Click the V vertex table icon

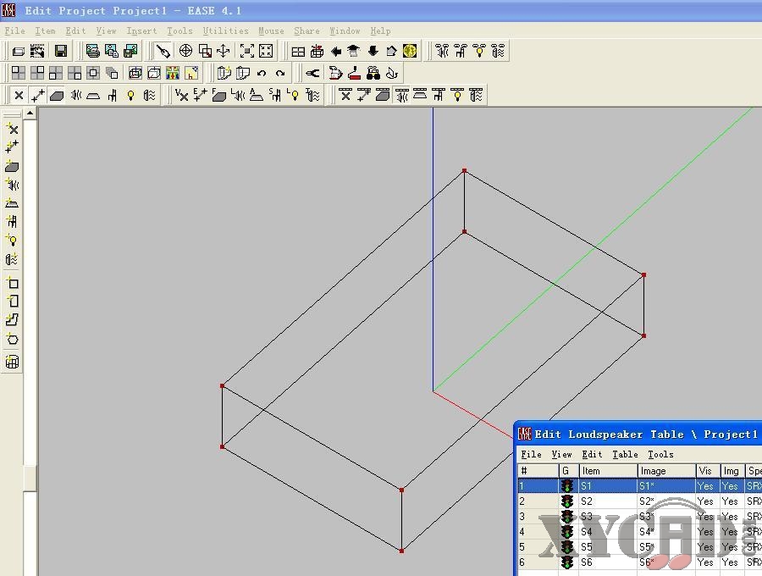(181, 95)
